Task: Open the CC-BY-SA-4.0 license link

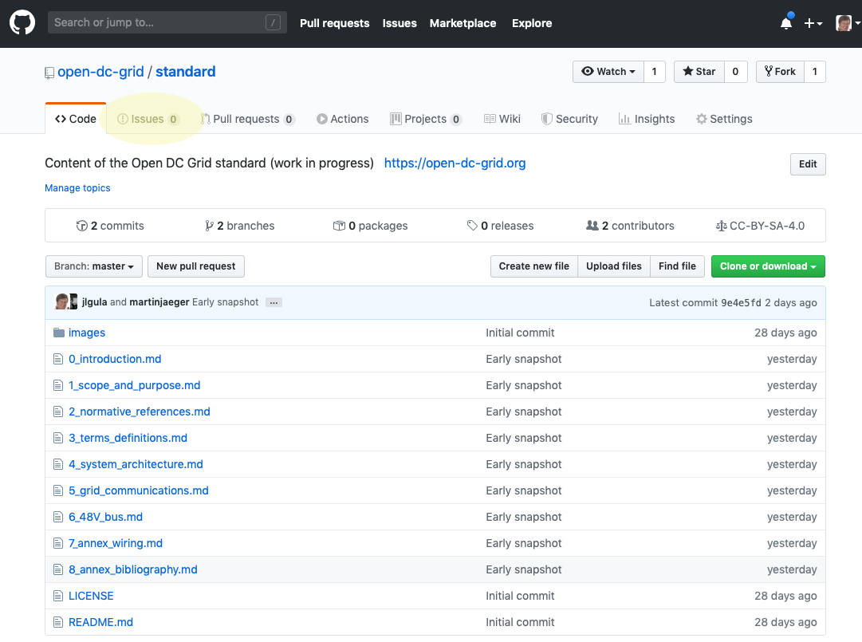Action: [760, 226]
